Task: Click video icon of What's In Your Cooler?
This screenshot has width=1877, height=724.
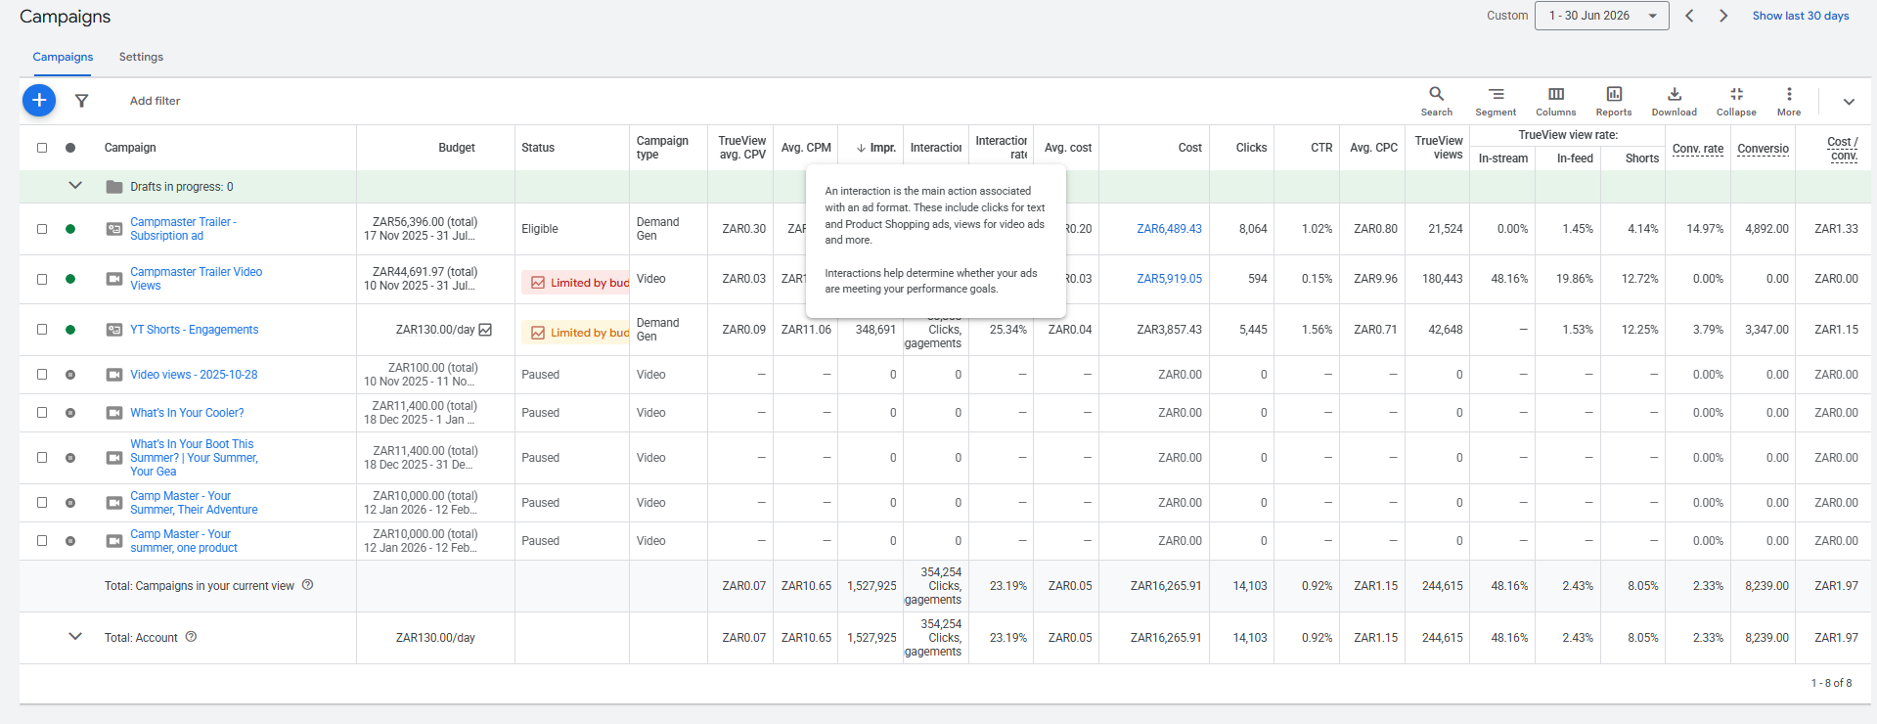Action: point(114,413)
